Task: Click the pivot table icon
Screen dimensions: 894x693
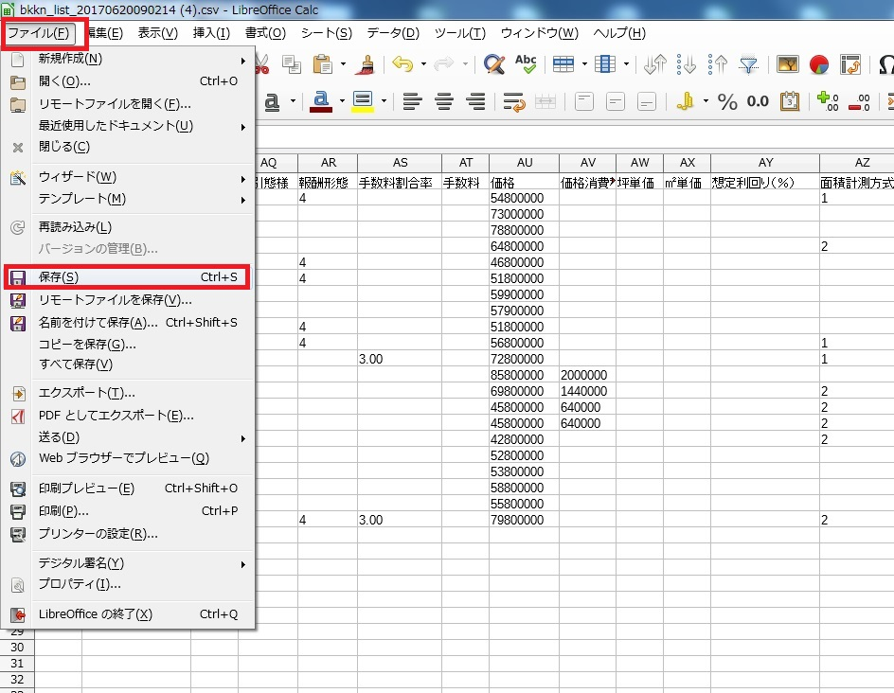Action: [850, 64]
